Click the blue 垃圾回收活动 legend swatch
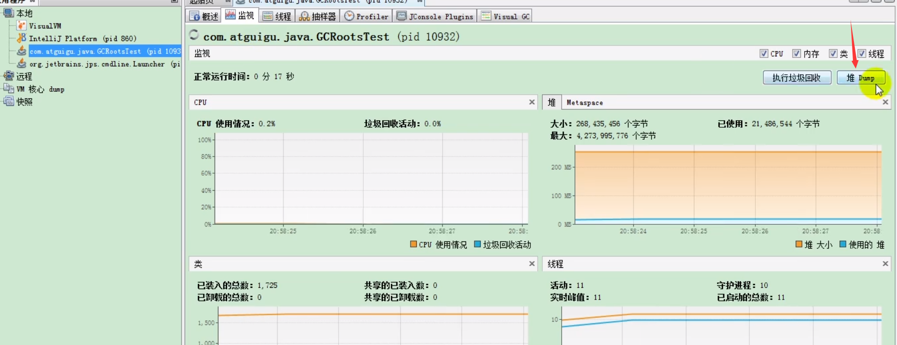897x345 pixels. (477, 244)
